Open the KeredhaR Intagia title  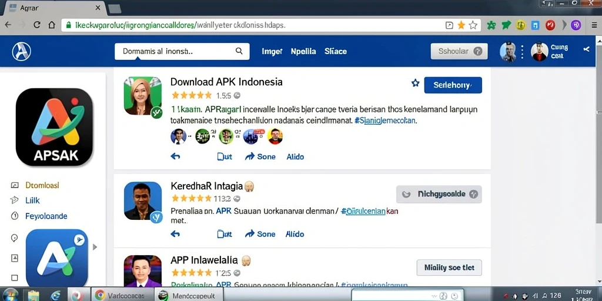pos(206,186)
